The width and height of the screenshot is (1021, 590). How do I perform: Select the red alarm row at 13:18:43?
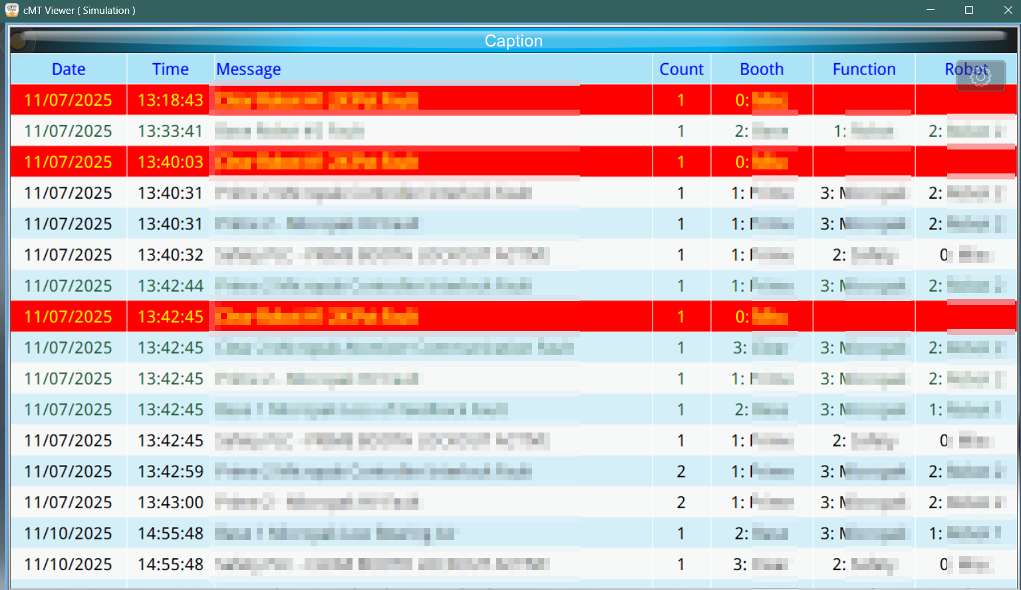(x=399, y=100)
